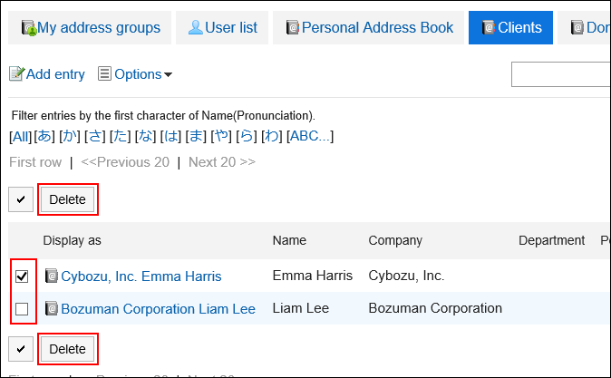Show entries via the All filter link

click(20, 136)
